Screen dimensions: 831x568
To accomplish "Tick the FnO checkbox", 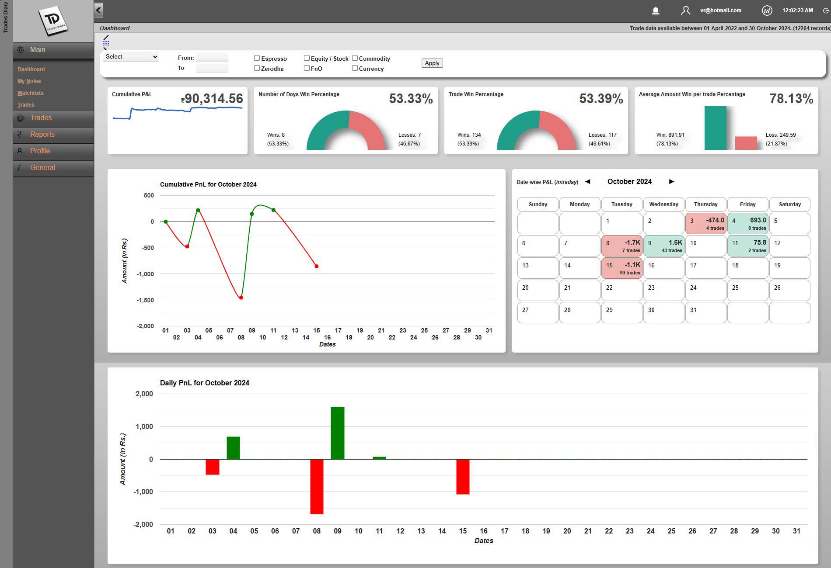I will click(x=307, y=68).
